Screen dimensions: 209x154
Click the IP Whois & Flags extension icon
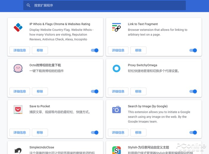[18, 27]
